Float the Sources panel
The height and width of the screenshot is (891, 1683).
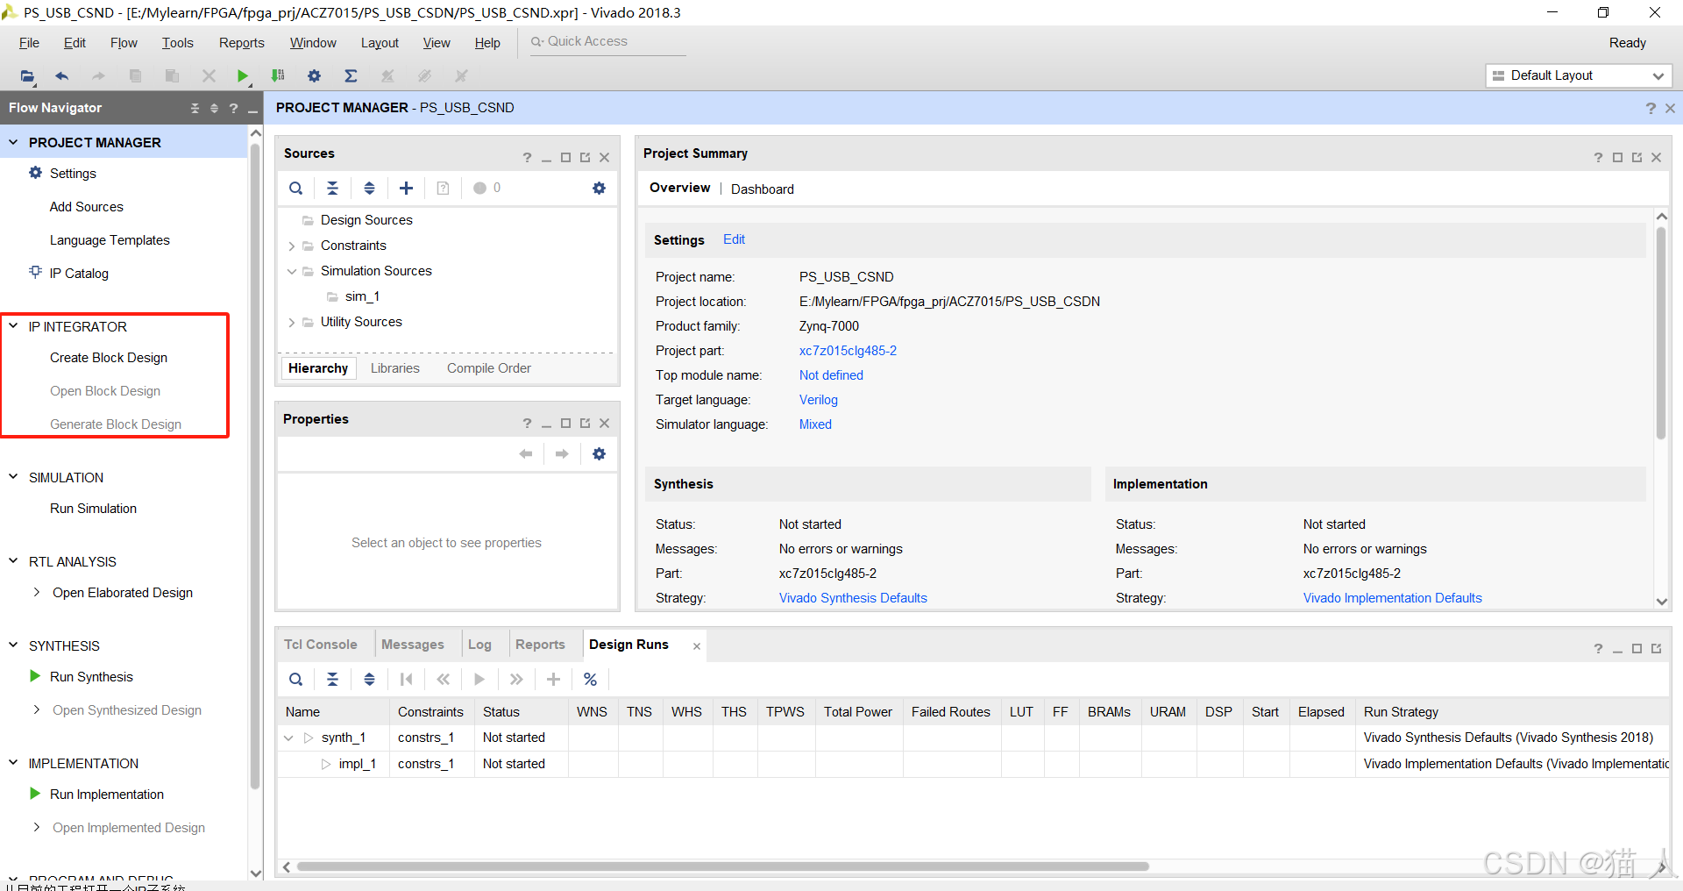point(585,158)
